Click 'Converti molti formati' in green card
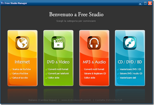154x105 pixels. coord(58,69)
